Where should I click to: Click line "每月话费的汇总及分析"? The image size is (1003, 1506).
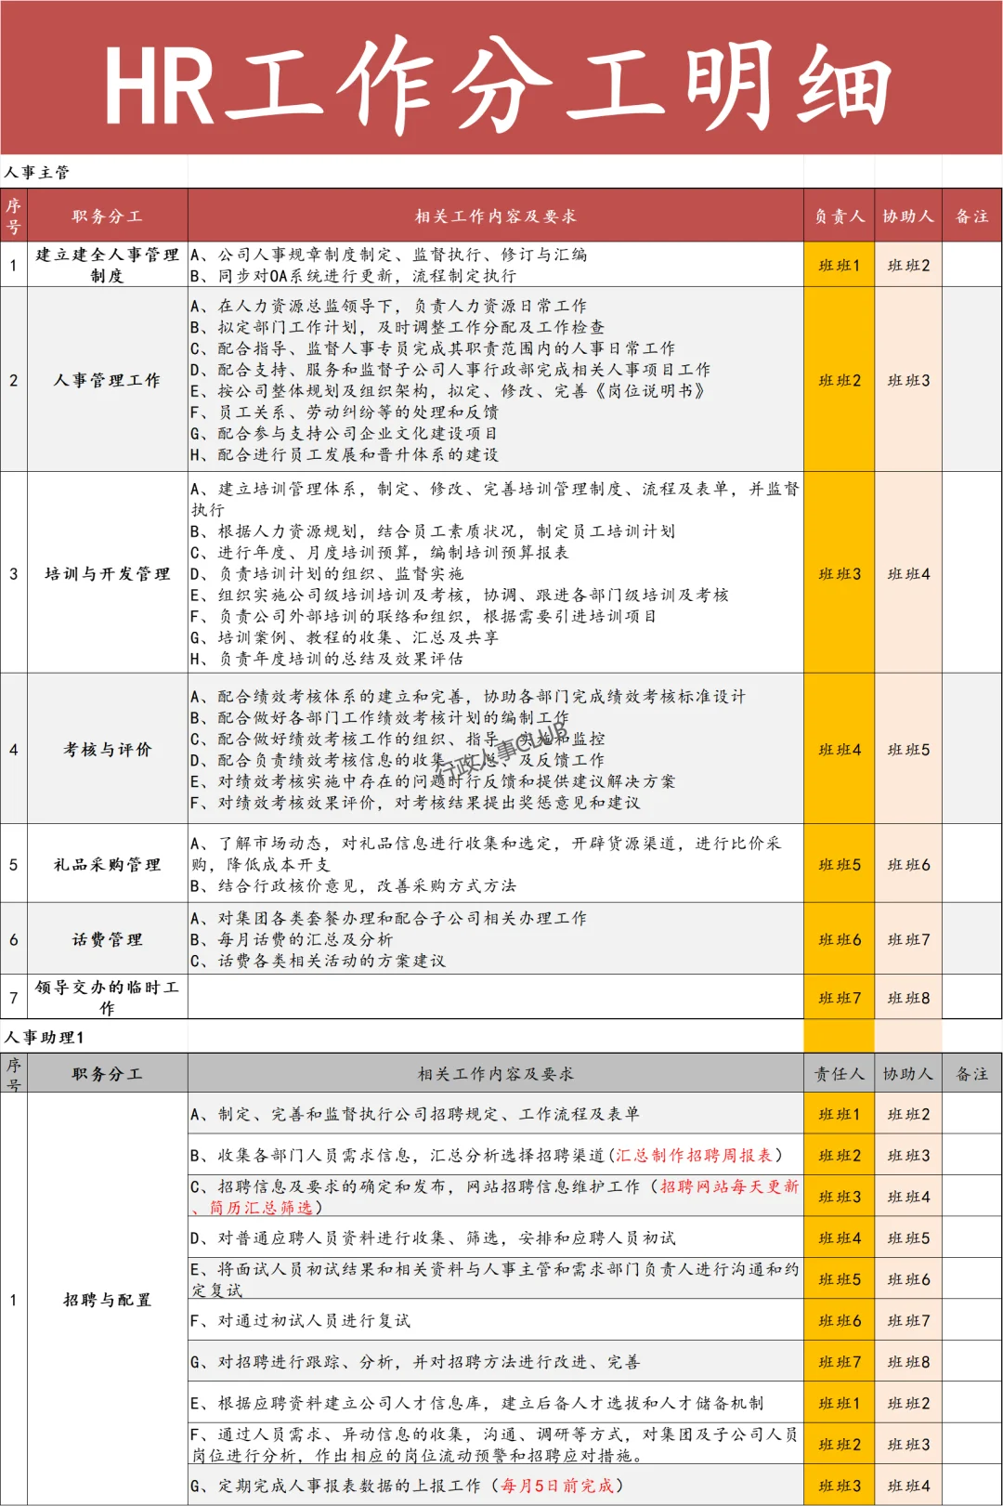tap(292, 939)
